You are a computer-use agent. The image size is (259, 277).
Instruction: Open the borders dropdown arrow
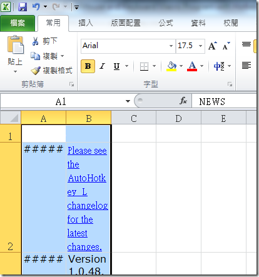tap(154, 66)
